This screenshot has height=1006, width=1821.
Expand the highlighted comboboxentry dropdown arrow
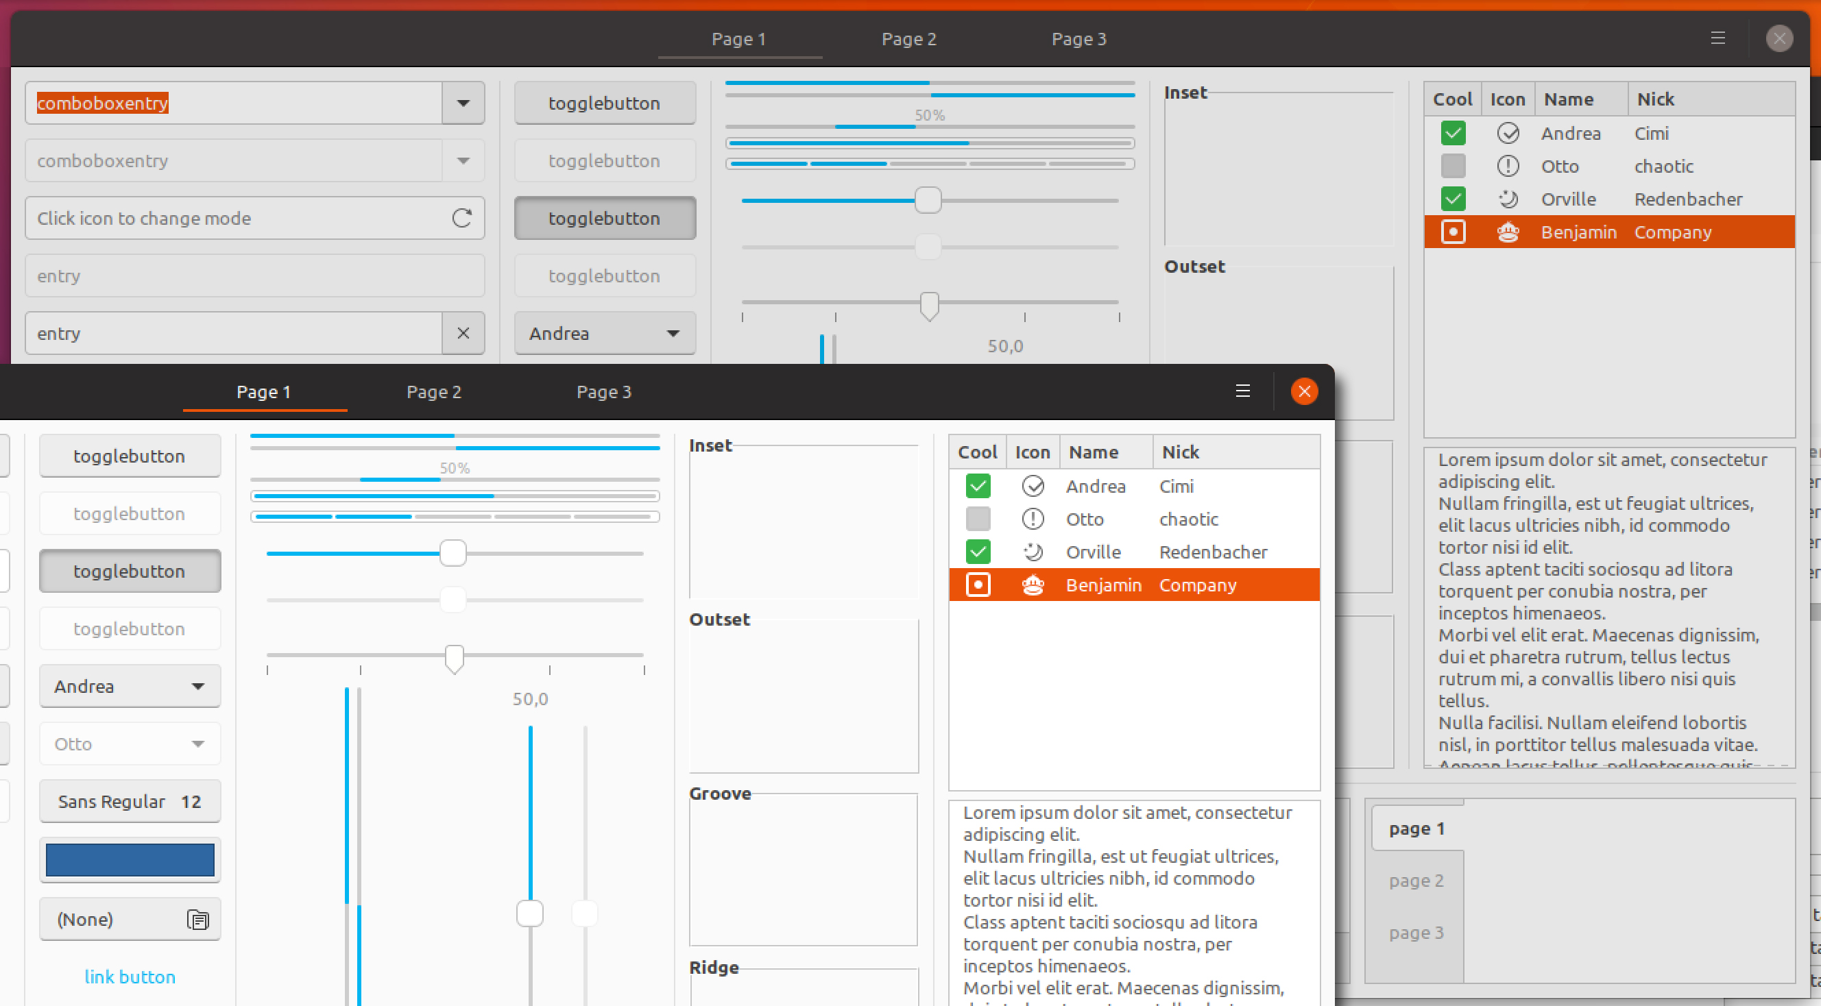[463, 103]
